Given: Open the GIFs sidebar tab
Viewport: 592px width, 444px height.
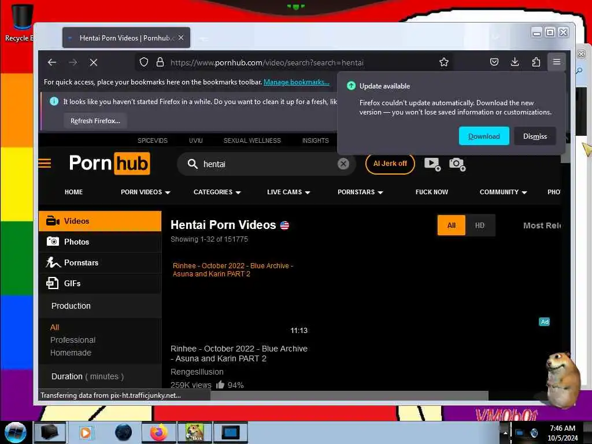Looking at the screenshot, I should point(100,283).
